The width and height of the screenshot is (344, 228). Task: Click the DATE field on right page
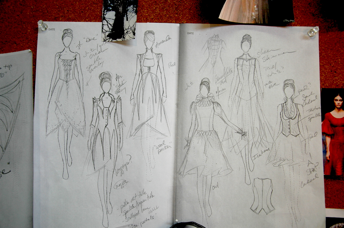tap(190, 33)
